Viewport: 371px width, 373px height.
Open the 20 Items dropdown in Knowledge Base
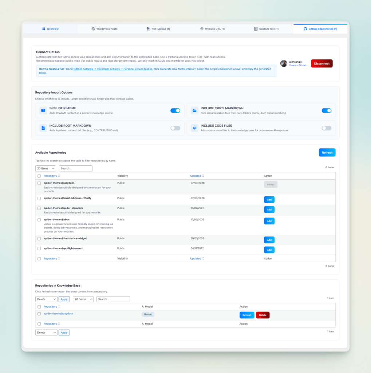(83, 299)
